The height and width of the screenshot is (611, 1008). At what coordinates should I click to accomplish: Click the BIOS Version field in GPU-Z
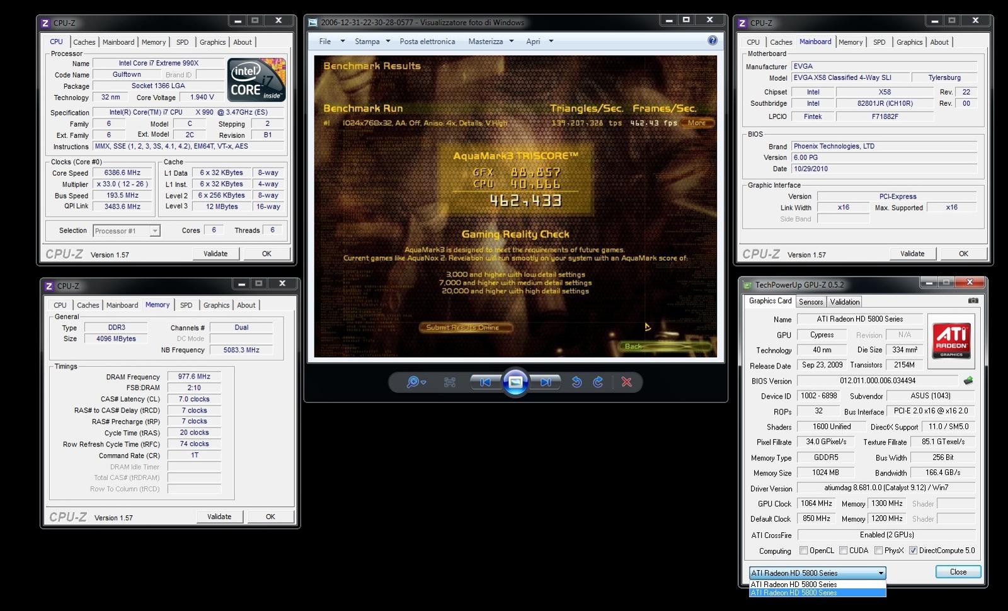click(878, 380)
